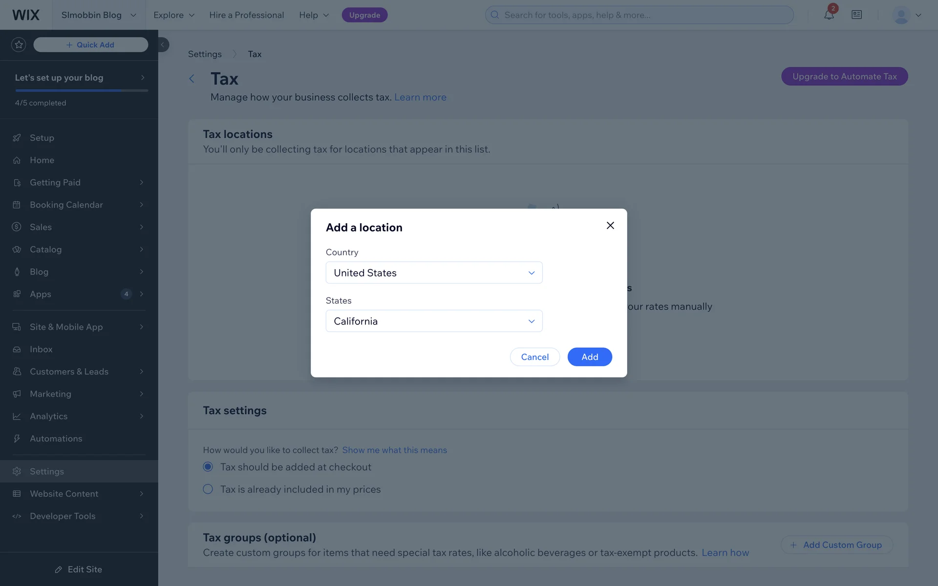
Task: Open the favorites star icon
Action: [19, 45]
